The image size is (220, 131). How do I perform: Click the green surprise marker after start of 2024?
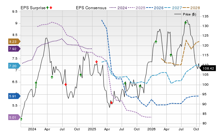pyautogui.click(x=36, y=85)
